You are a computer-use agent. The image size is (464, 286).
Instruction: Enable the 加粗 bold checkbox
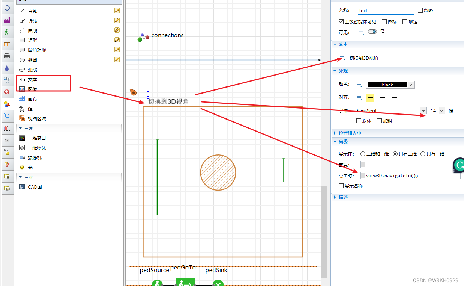click(380, 121)
